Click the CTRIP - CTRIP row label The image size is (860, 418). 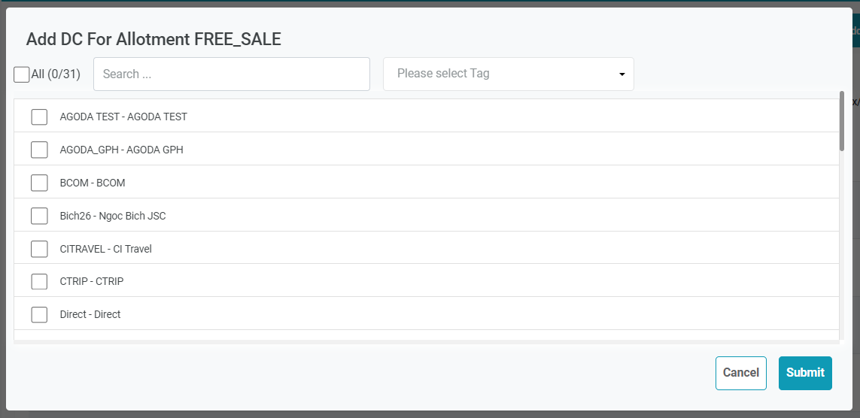(92, 281)
